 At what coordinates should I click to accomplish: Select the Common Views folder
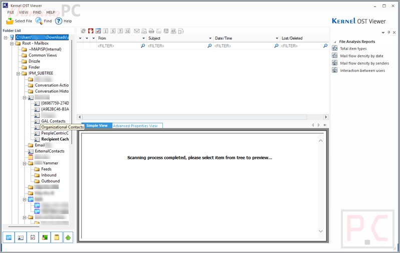pos(43,55)
